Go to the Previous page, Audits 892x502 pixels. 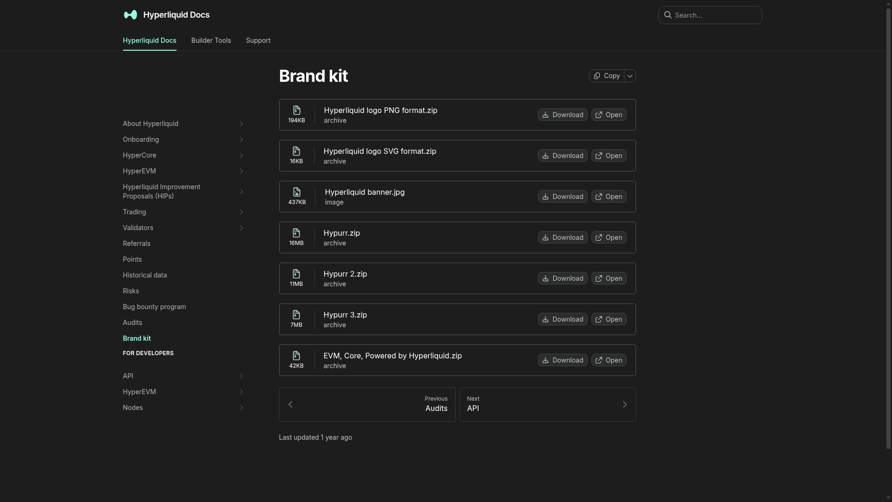[367, 404]
